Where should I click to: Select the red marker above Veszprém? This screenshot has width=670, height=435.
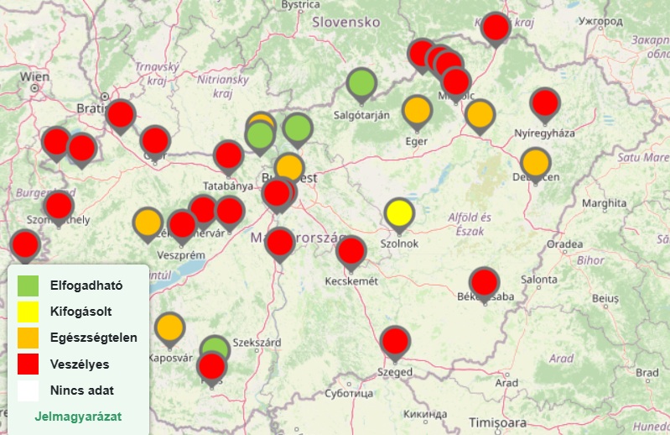tap(183, 226)
